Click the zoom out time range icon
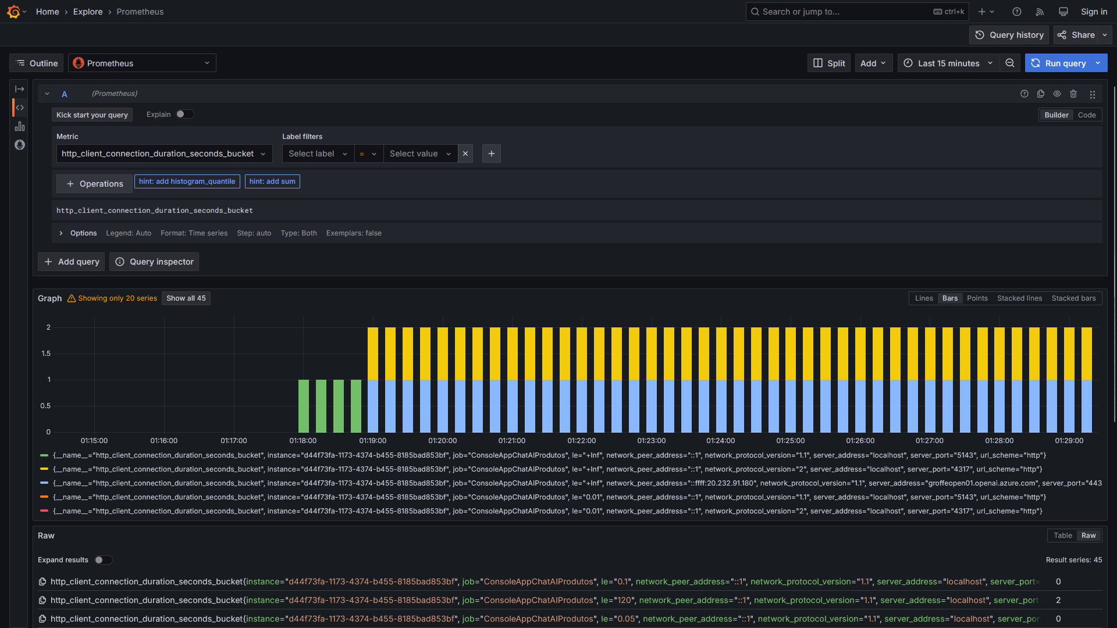This screenshot has height=628, width=1117. pos(1010,63)
